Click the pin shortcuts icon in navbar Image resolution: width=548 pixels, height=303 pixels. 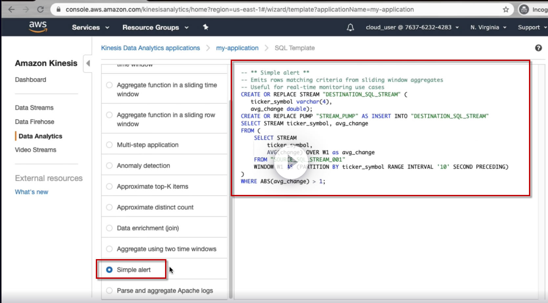[x=206, y=27]
